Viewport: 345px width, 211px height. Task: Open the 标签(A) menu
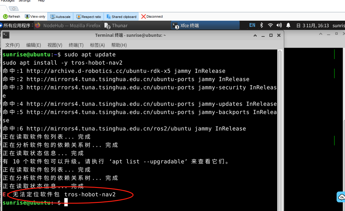click(x=97, y=45)
